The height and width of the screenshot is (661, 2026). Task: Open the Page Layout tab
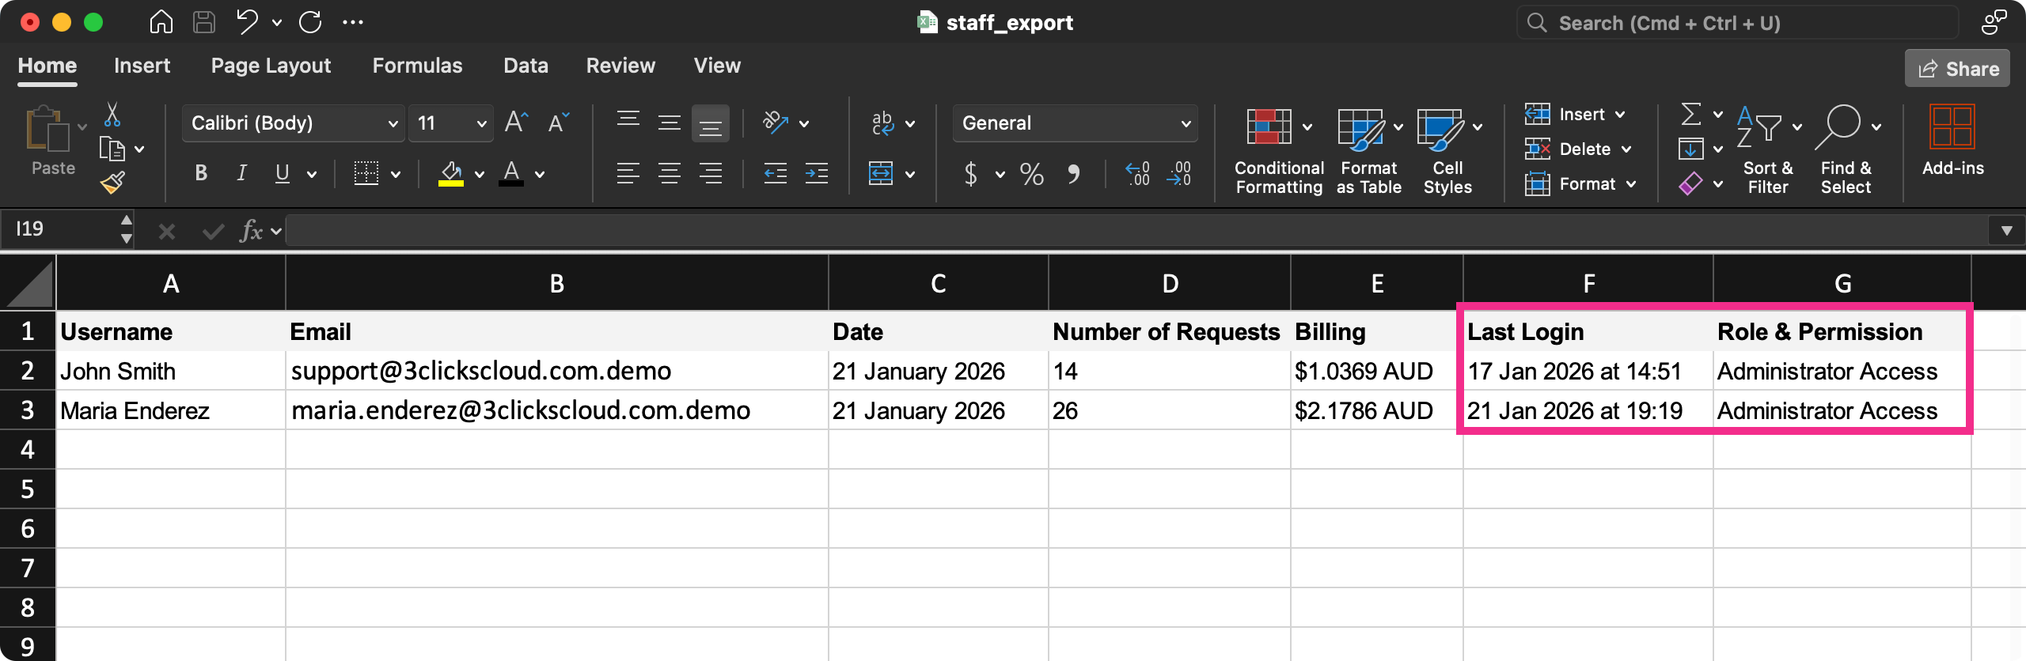click(271, 66)
